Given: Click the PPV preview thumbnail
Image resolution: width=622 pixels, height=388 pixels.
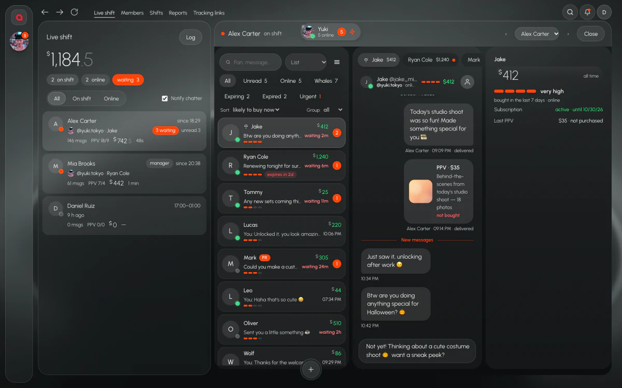Looking at the screenshot, I should click(x=420, y=191).
